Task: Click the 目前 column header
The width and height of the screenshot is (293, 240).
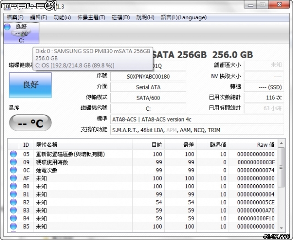Action: click(x=148, y=144)
